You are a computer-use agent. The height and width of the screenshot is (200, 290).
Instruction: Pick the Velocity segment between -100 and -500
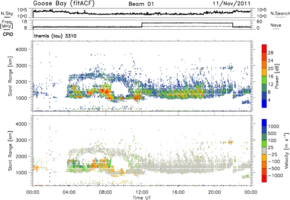[x=264, y=165]
